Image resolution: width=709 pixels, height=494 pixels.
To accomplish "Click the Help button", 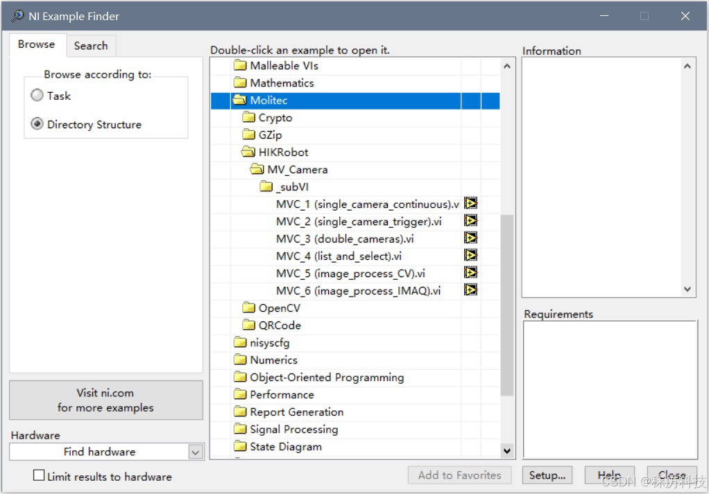I will 609,475.
